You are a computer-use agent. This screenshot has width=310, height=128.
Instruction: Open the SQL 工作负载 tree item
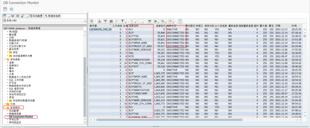click(16, 80)
